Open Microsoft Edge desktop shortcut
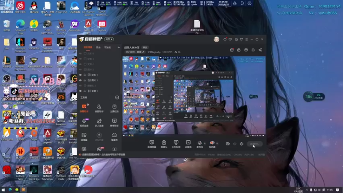The image size is (343, 193). pos(20,27)
